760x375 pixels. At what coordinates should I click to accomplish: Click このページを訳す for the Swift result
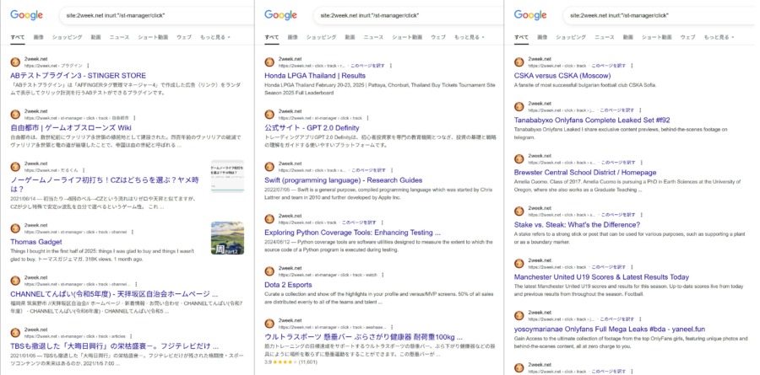coord(368,170)
